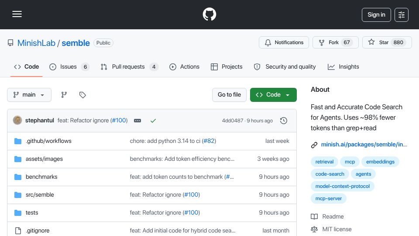Open the latest commit message feat: Refactor ignore
Image resolution: width=419 pixels, height=236 pixels.
(x=83, y=121)
